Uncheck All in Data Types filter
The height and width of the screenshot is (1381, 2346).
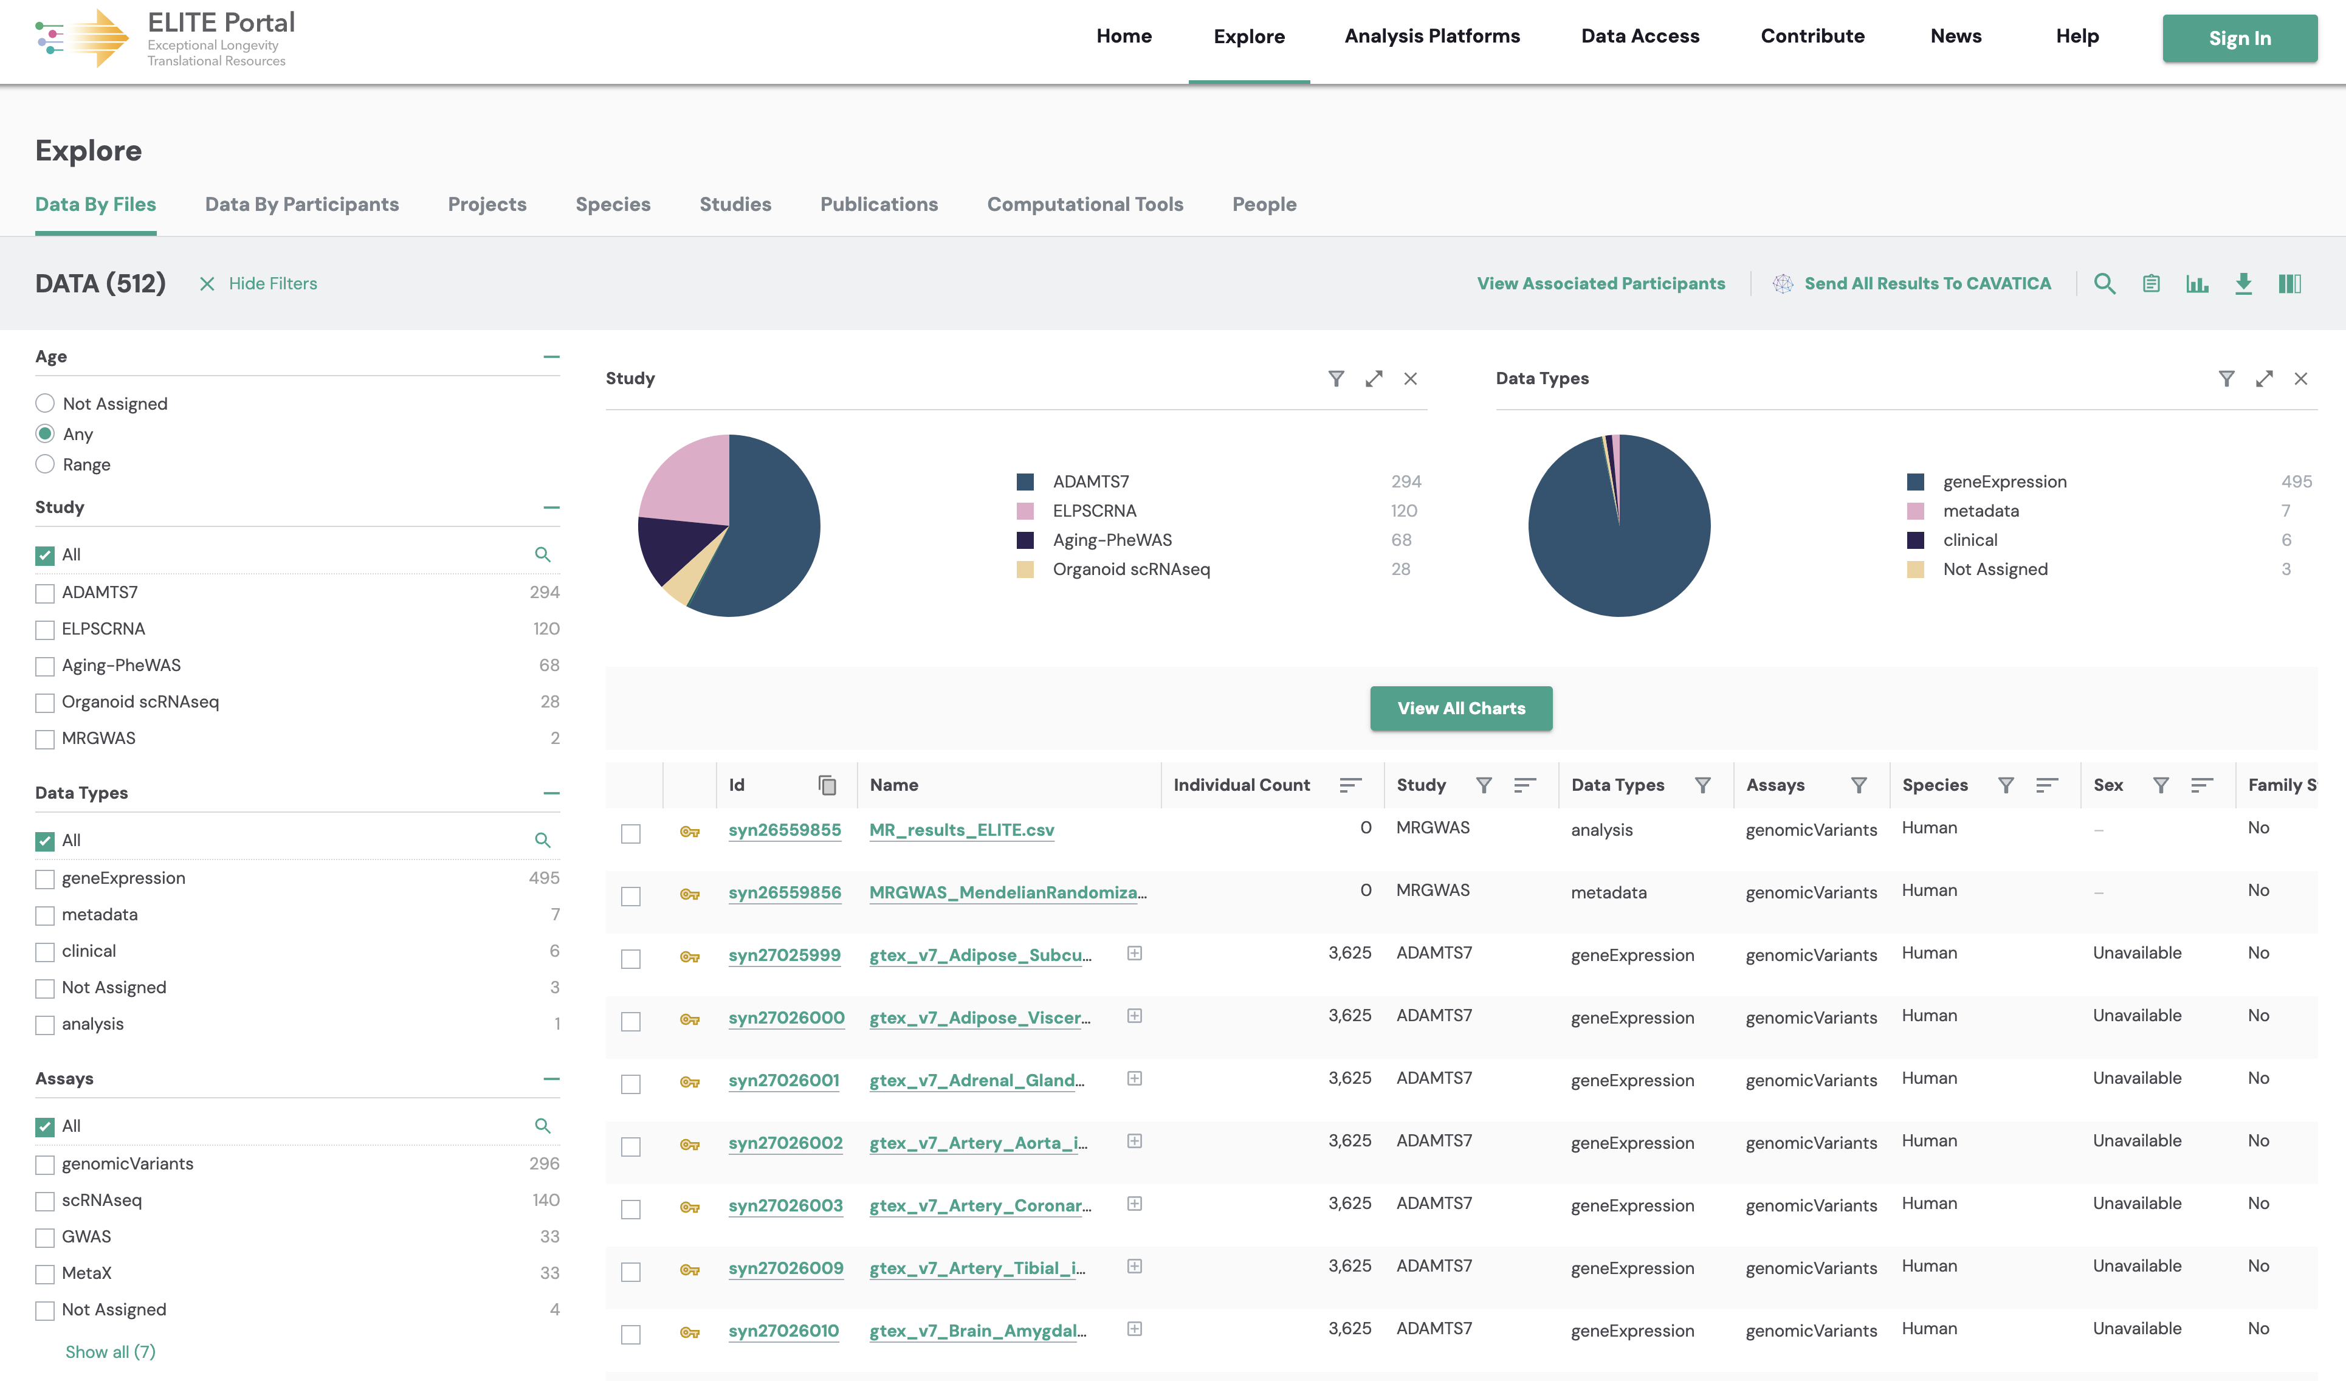click(x=45, y=841)
